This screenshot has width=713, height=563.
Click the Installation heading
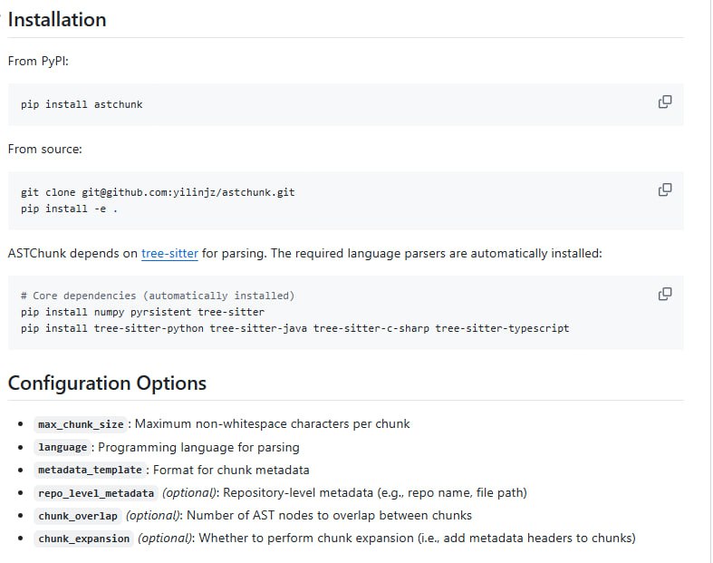coord(57,19)
